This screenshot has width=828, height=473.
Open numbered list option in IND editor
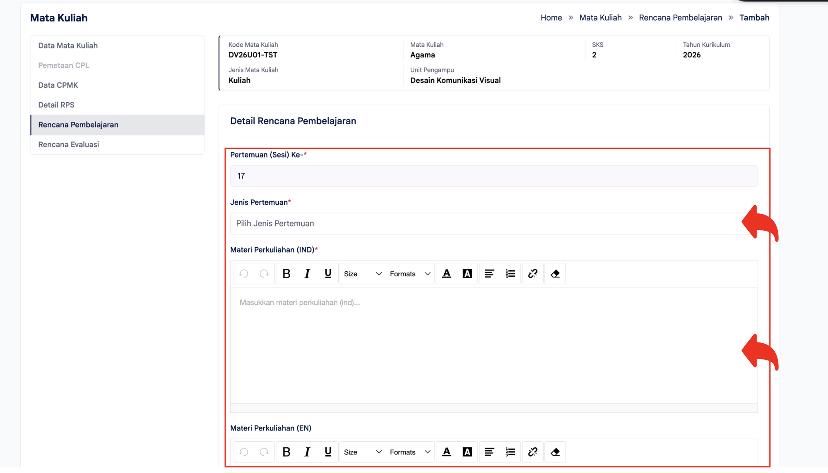pos(510,274)
